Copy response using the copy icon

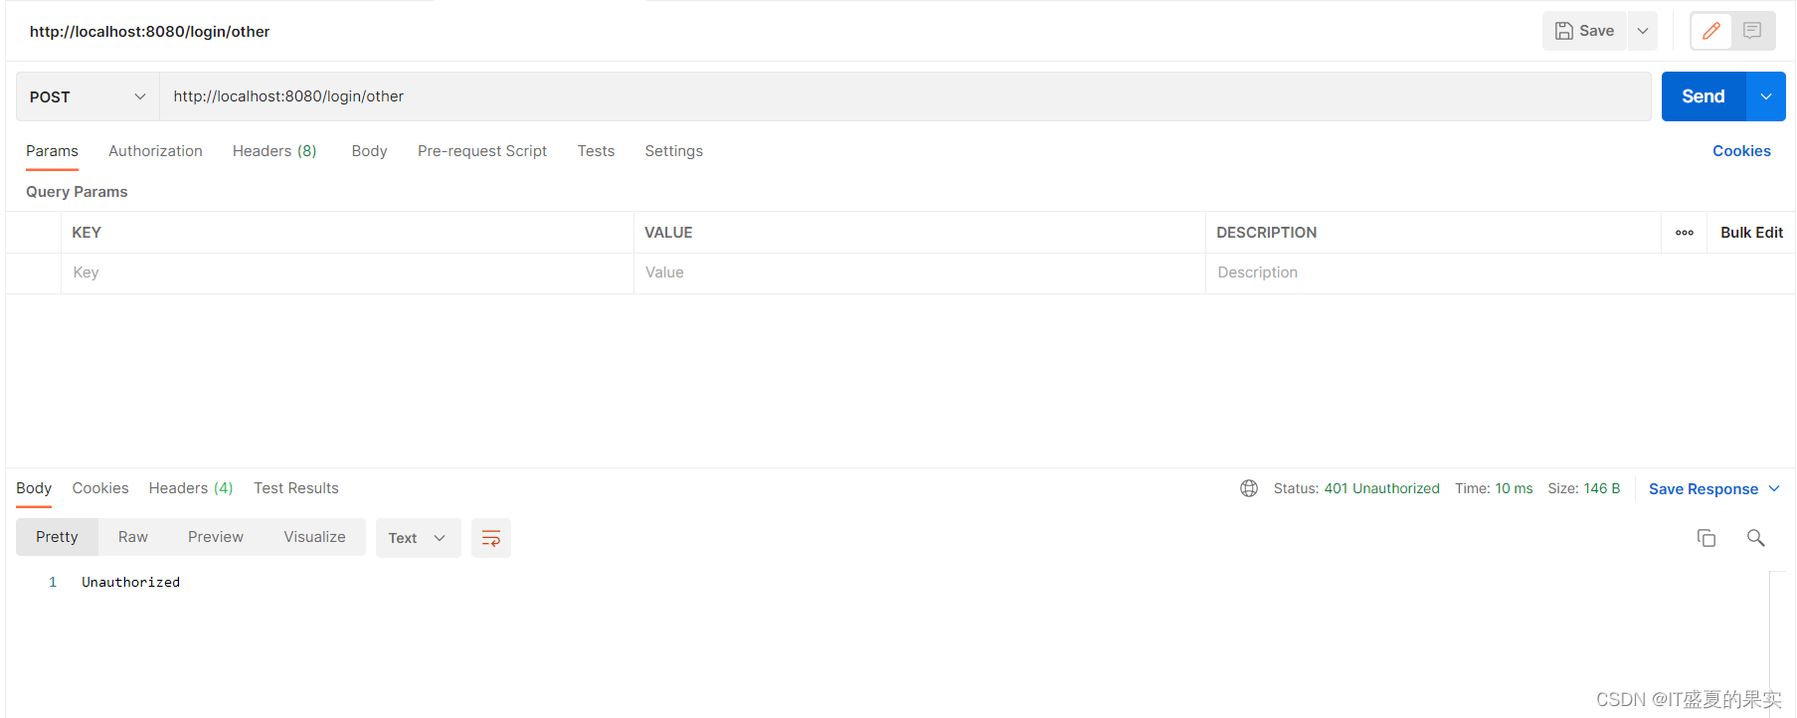click(1706, 538)
